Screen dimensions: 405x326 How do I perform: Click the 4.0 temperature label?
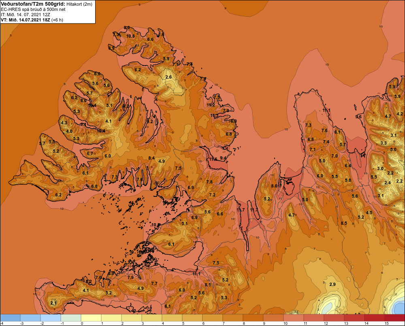point(69,131)
